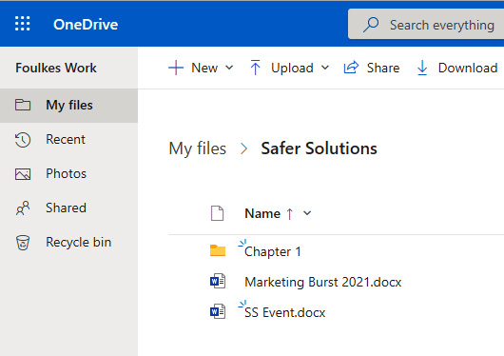Click the Share arrow icon in toolbar

(x=351, y=68)
